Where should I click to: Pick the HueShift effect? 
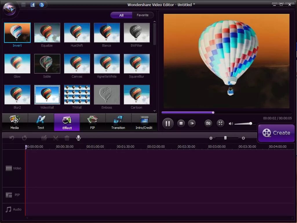[x=77, y=33]
